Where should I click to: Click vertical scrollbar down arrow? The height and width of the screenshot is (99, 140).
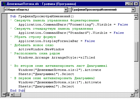136,91
